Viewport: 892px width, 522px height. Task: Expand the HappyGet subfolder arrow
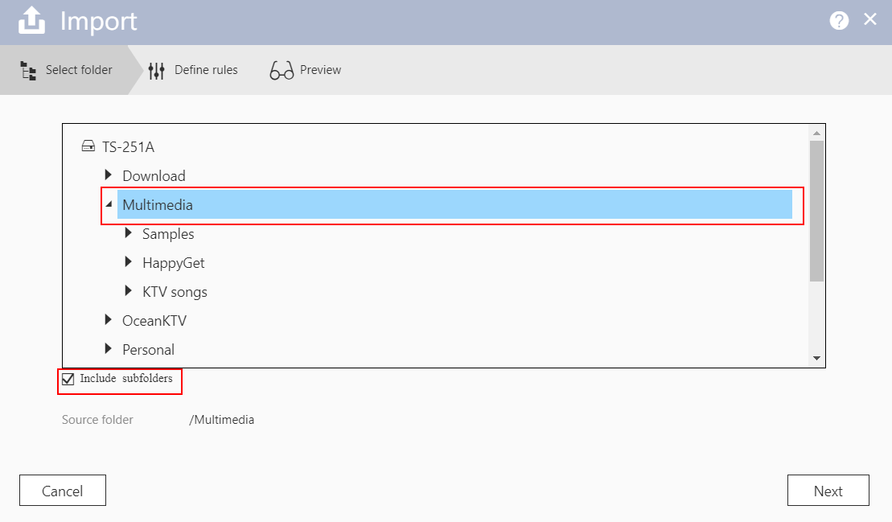coord(129,262)
